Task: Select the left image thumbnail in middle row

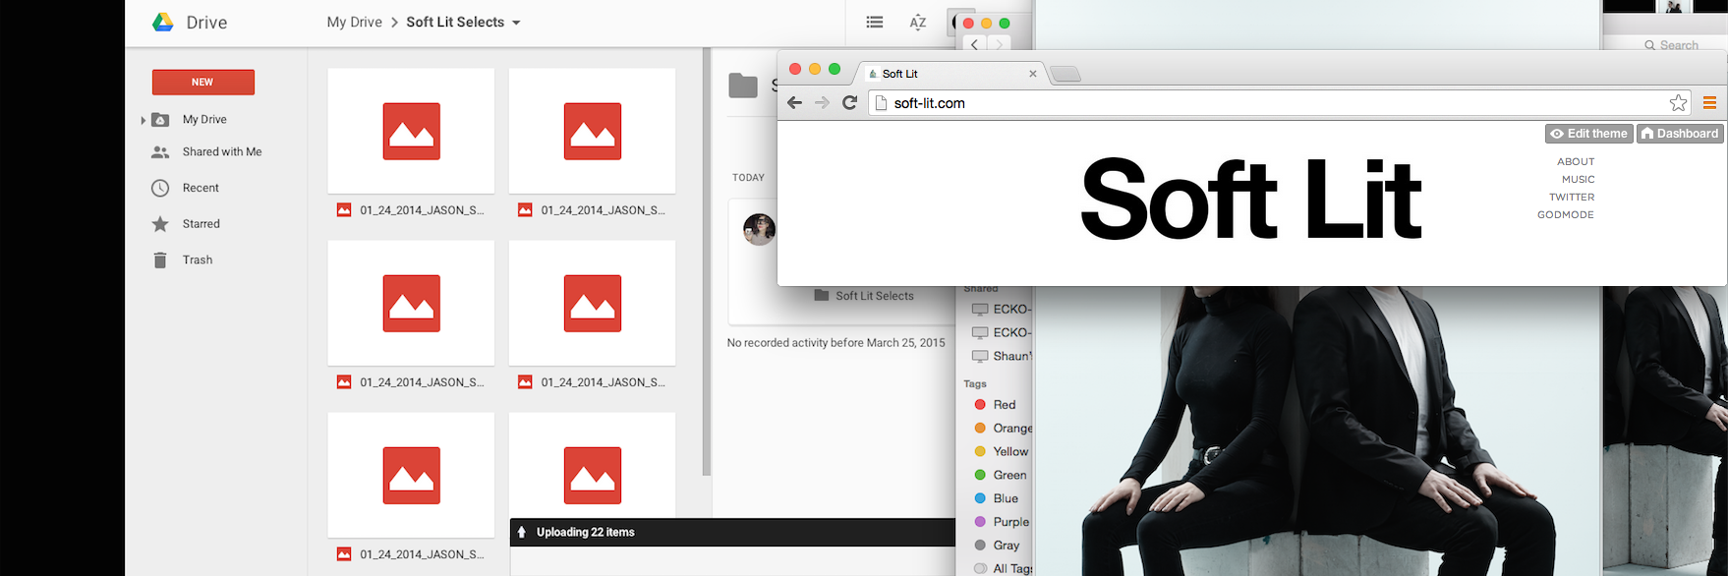Action: [x=411, y=303]
